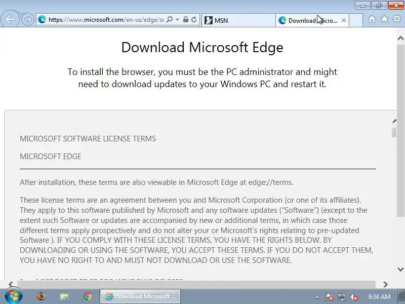Click the horizontal scrollbar right arrow
This screenshot has width=405, height=304.
click(385, 284)
